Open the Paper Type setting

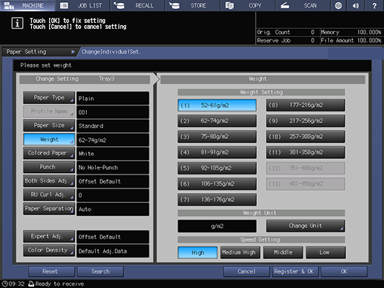pyautogui.click(x=49, y=98)
